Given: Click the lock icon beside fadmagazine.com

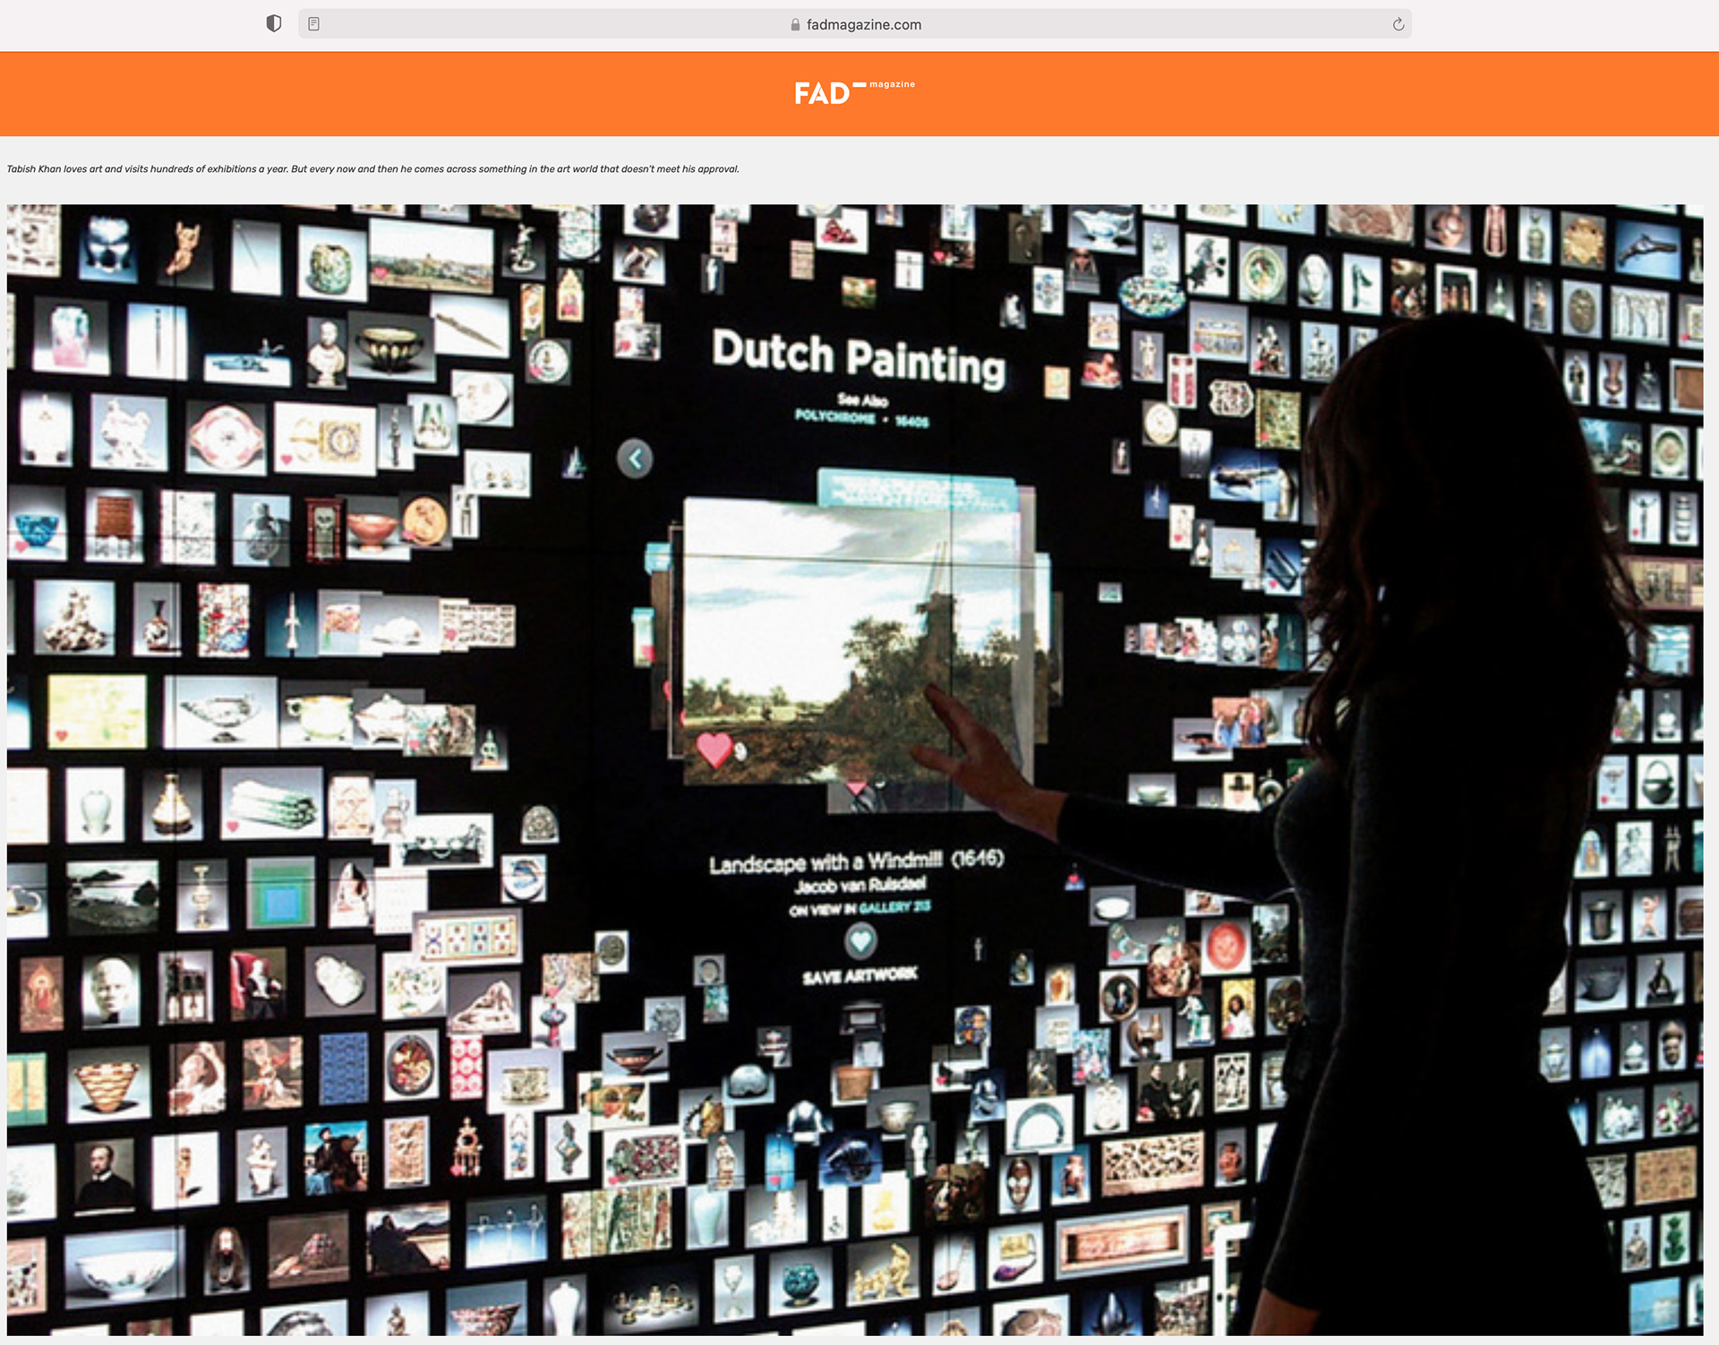Looking at the screenshot, I should click(x=795, y=25).
